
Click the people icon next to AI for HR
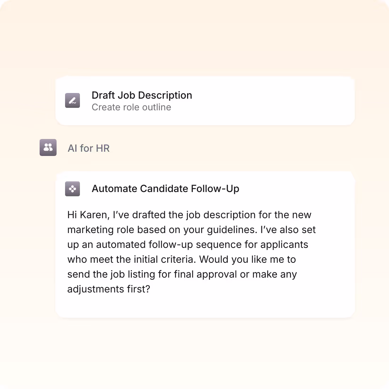click(48, 147)
